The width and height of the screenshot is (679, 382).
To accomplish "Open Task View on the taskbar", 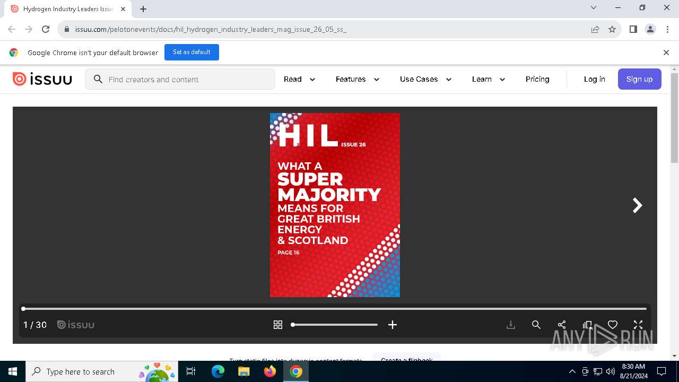I will [191, 371].
